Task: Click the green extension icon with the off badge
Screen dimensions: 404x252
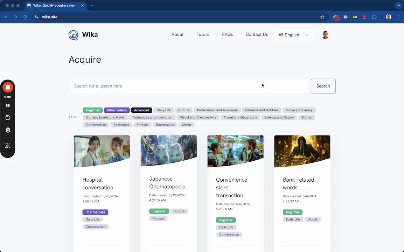Action: (x=336, y=17)
